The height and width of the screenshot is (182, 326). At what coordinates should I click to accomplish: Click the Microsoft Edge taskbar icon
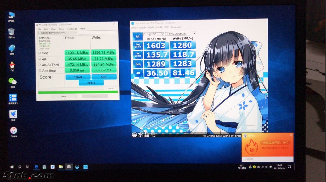pyautogui.click(x=36, y=167)
